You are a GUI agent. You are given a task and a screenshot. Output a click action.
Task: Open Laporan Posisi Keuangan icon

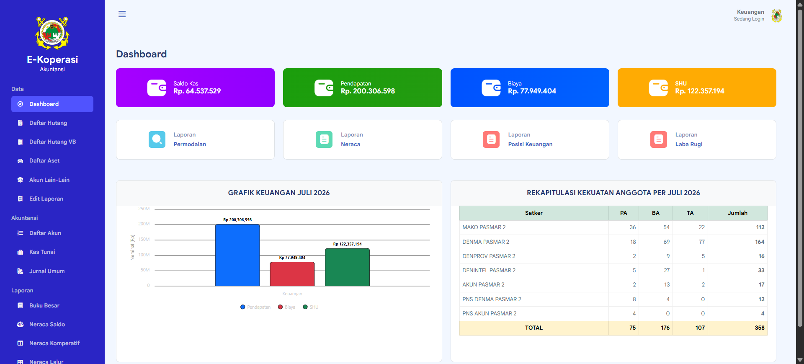[x=491, y=139]
